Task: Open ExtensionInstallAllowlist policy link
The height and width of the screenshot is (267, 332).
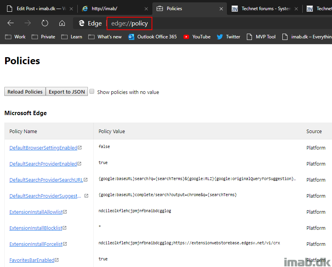Action: pos(36,212)
